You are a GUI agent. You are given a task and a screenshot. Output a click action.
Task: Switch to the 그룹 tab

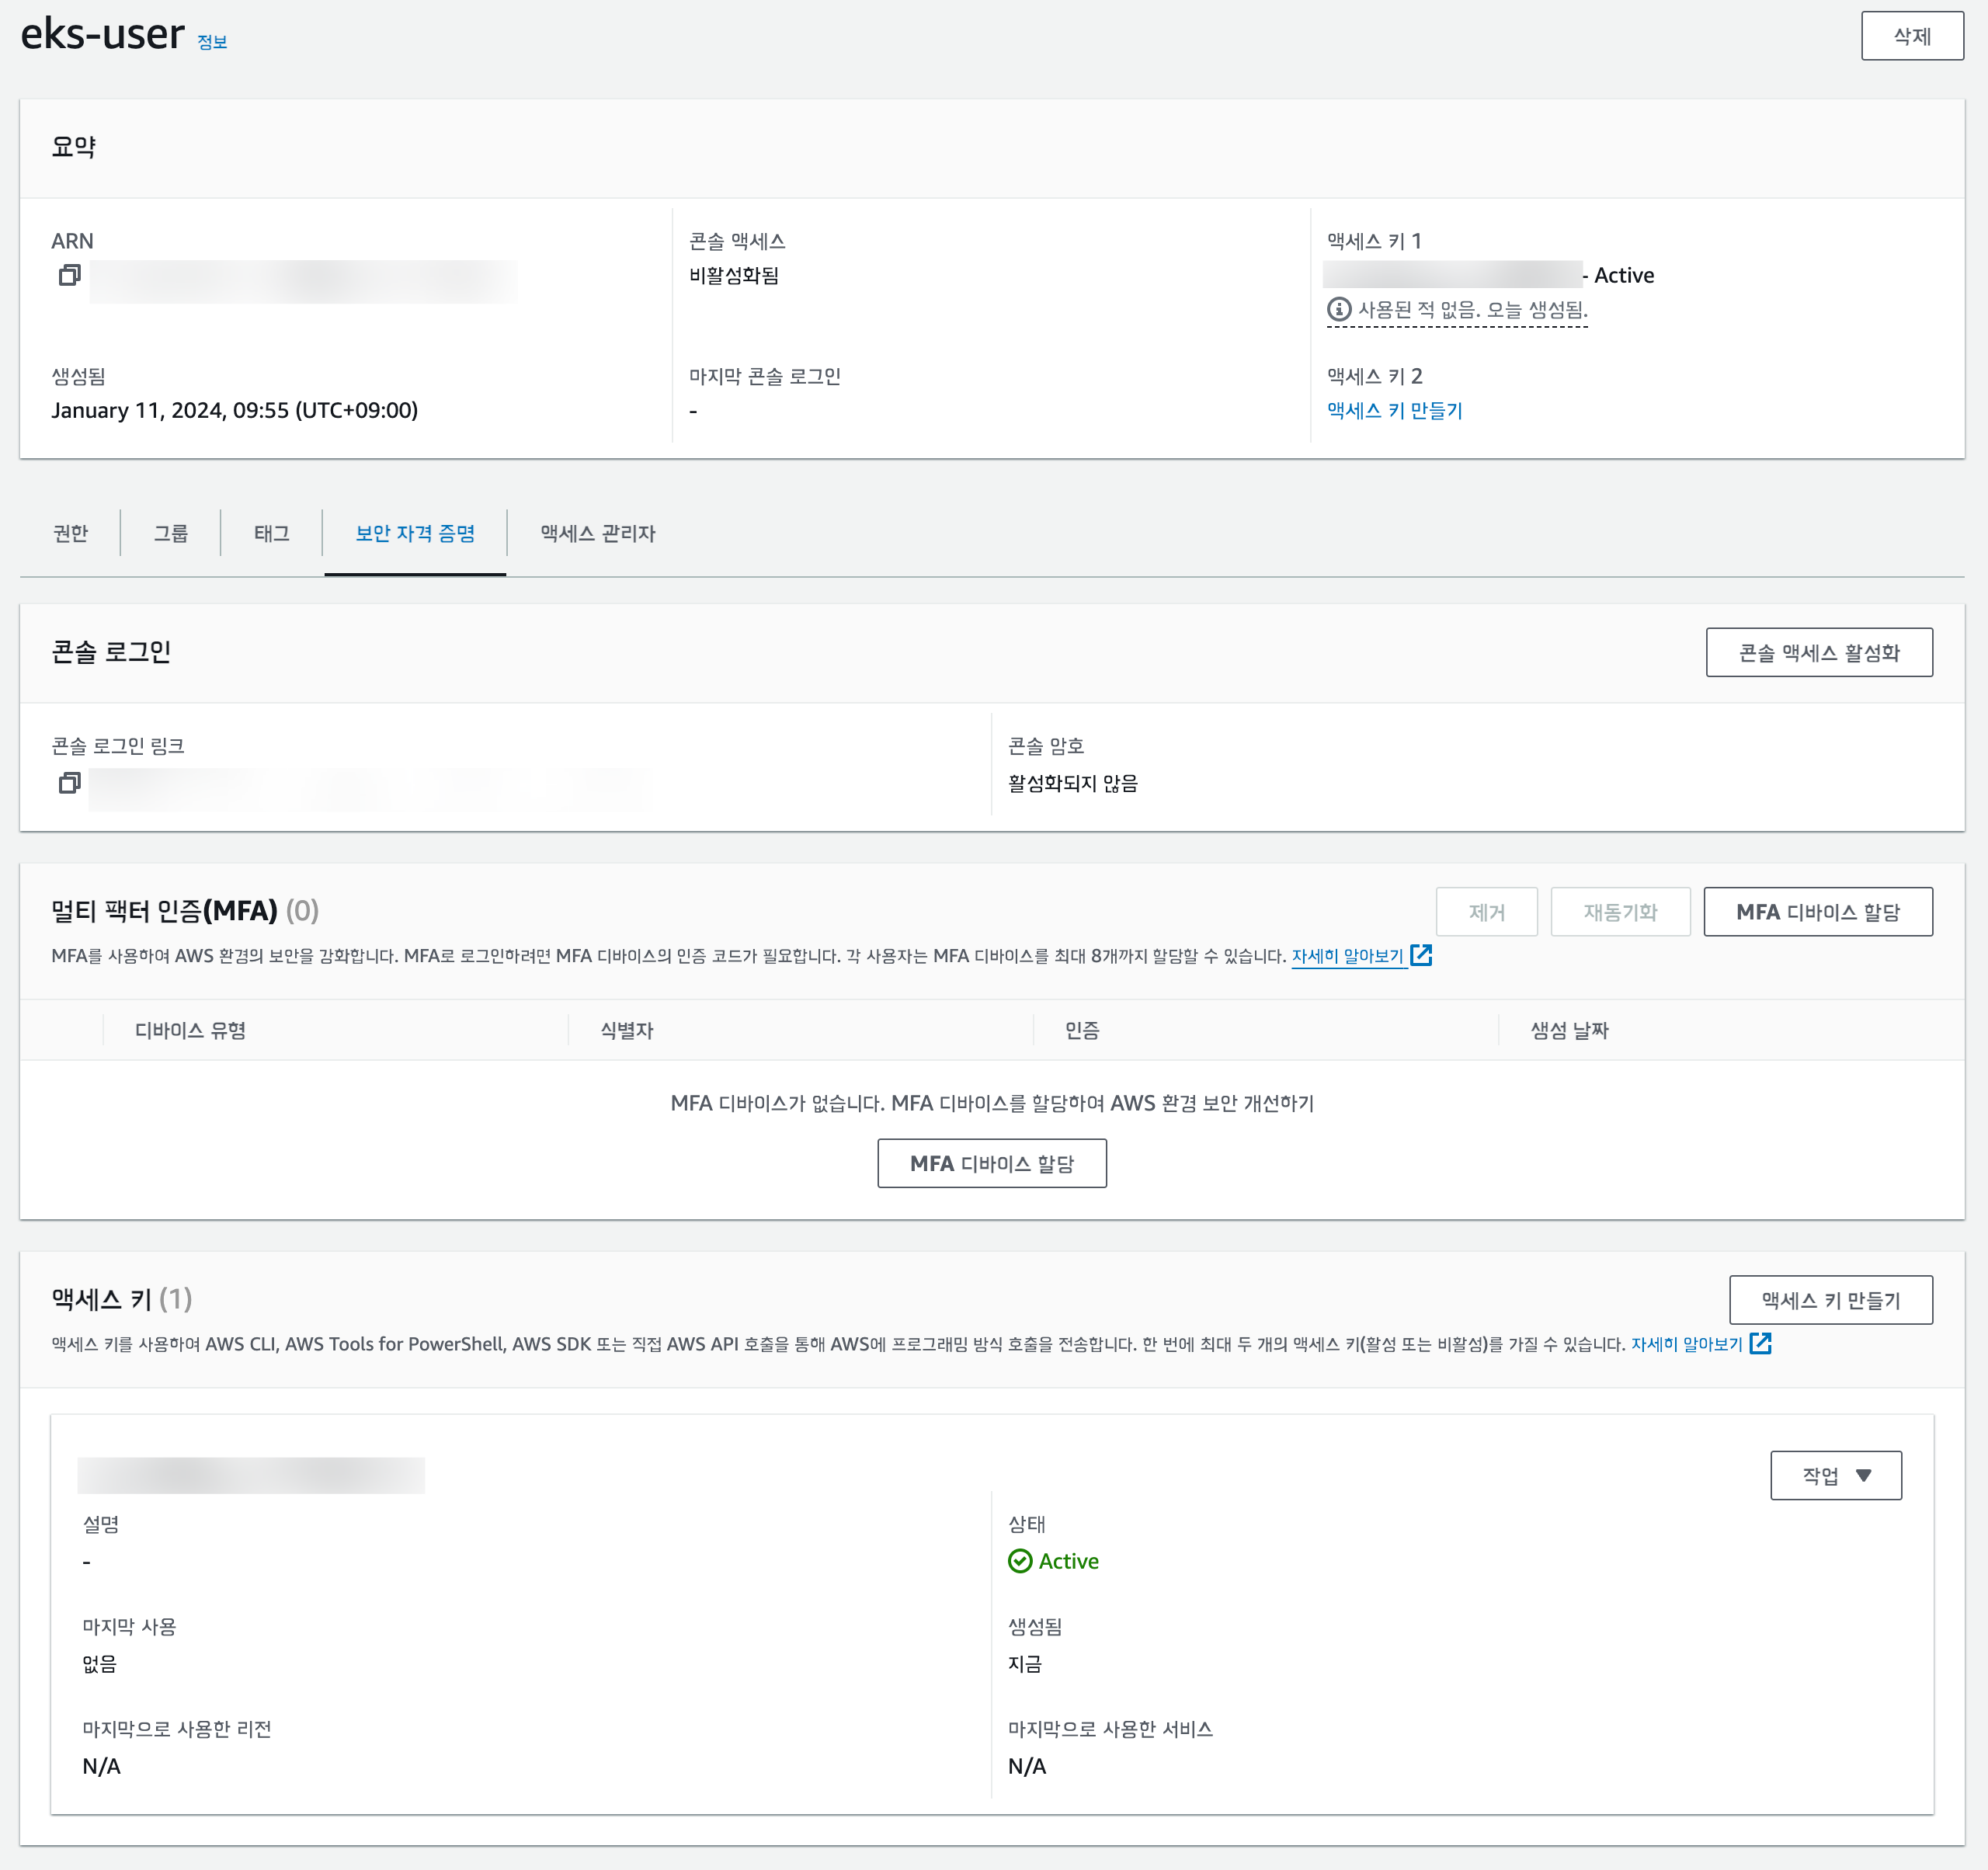(170, 533)
